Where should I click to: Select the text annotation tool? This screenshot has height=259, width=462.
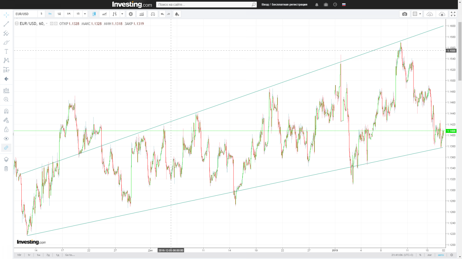pyautogui.click(x=6, y=51)
